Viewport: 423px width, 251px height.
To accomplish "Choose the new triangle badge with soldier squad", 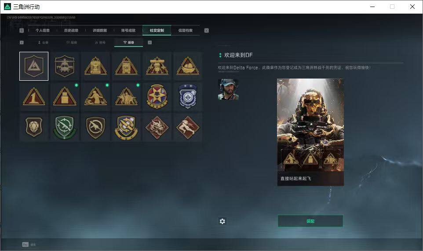I will coord(126,97).
